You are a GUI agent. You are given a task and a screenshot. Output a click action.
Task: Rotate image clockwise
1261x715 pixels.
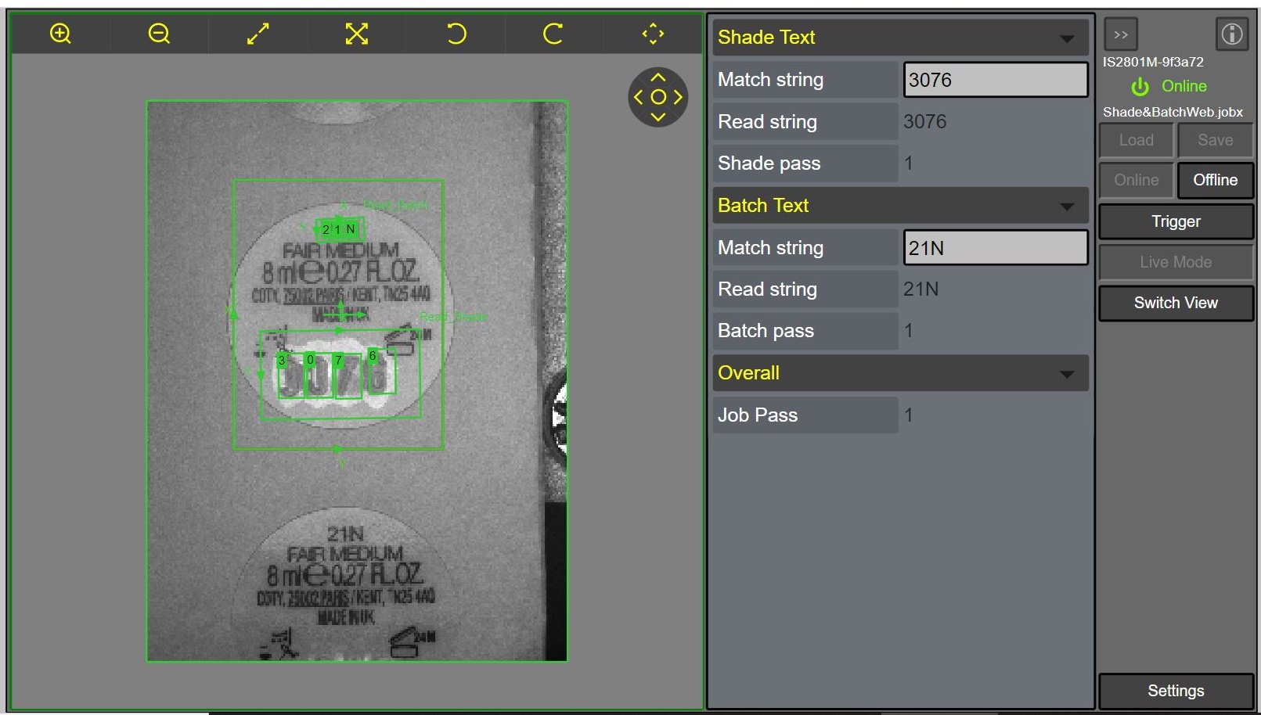[553, 34]
